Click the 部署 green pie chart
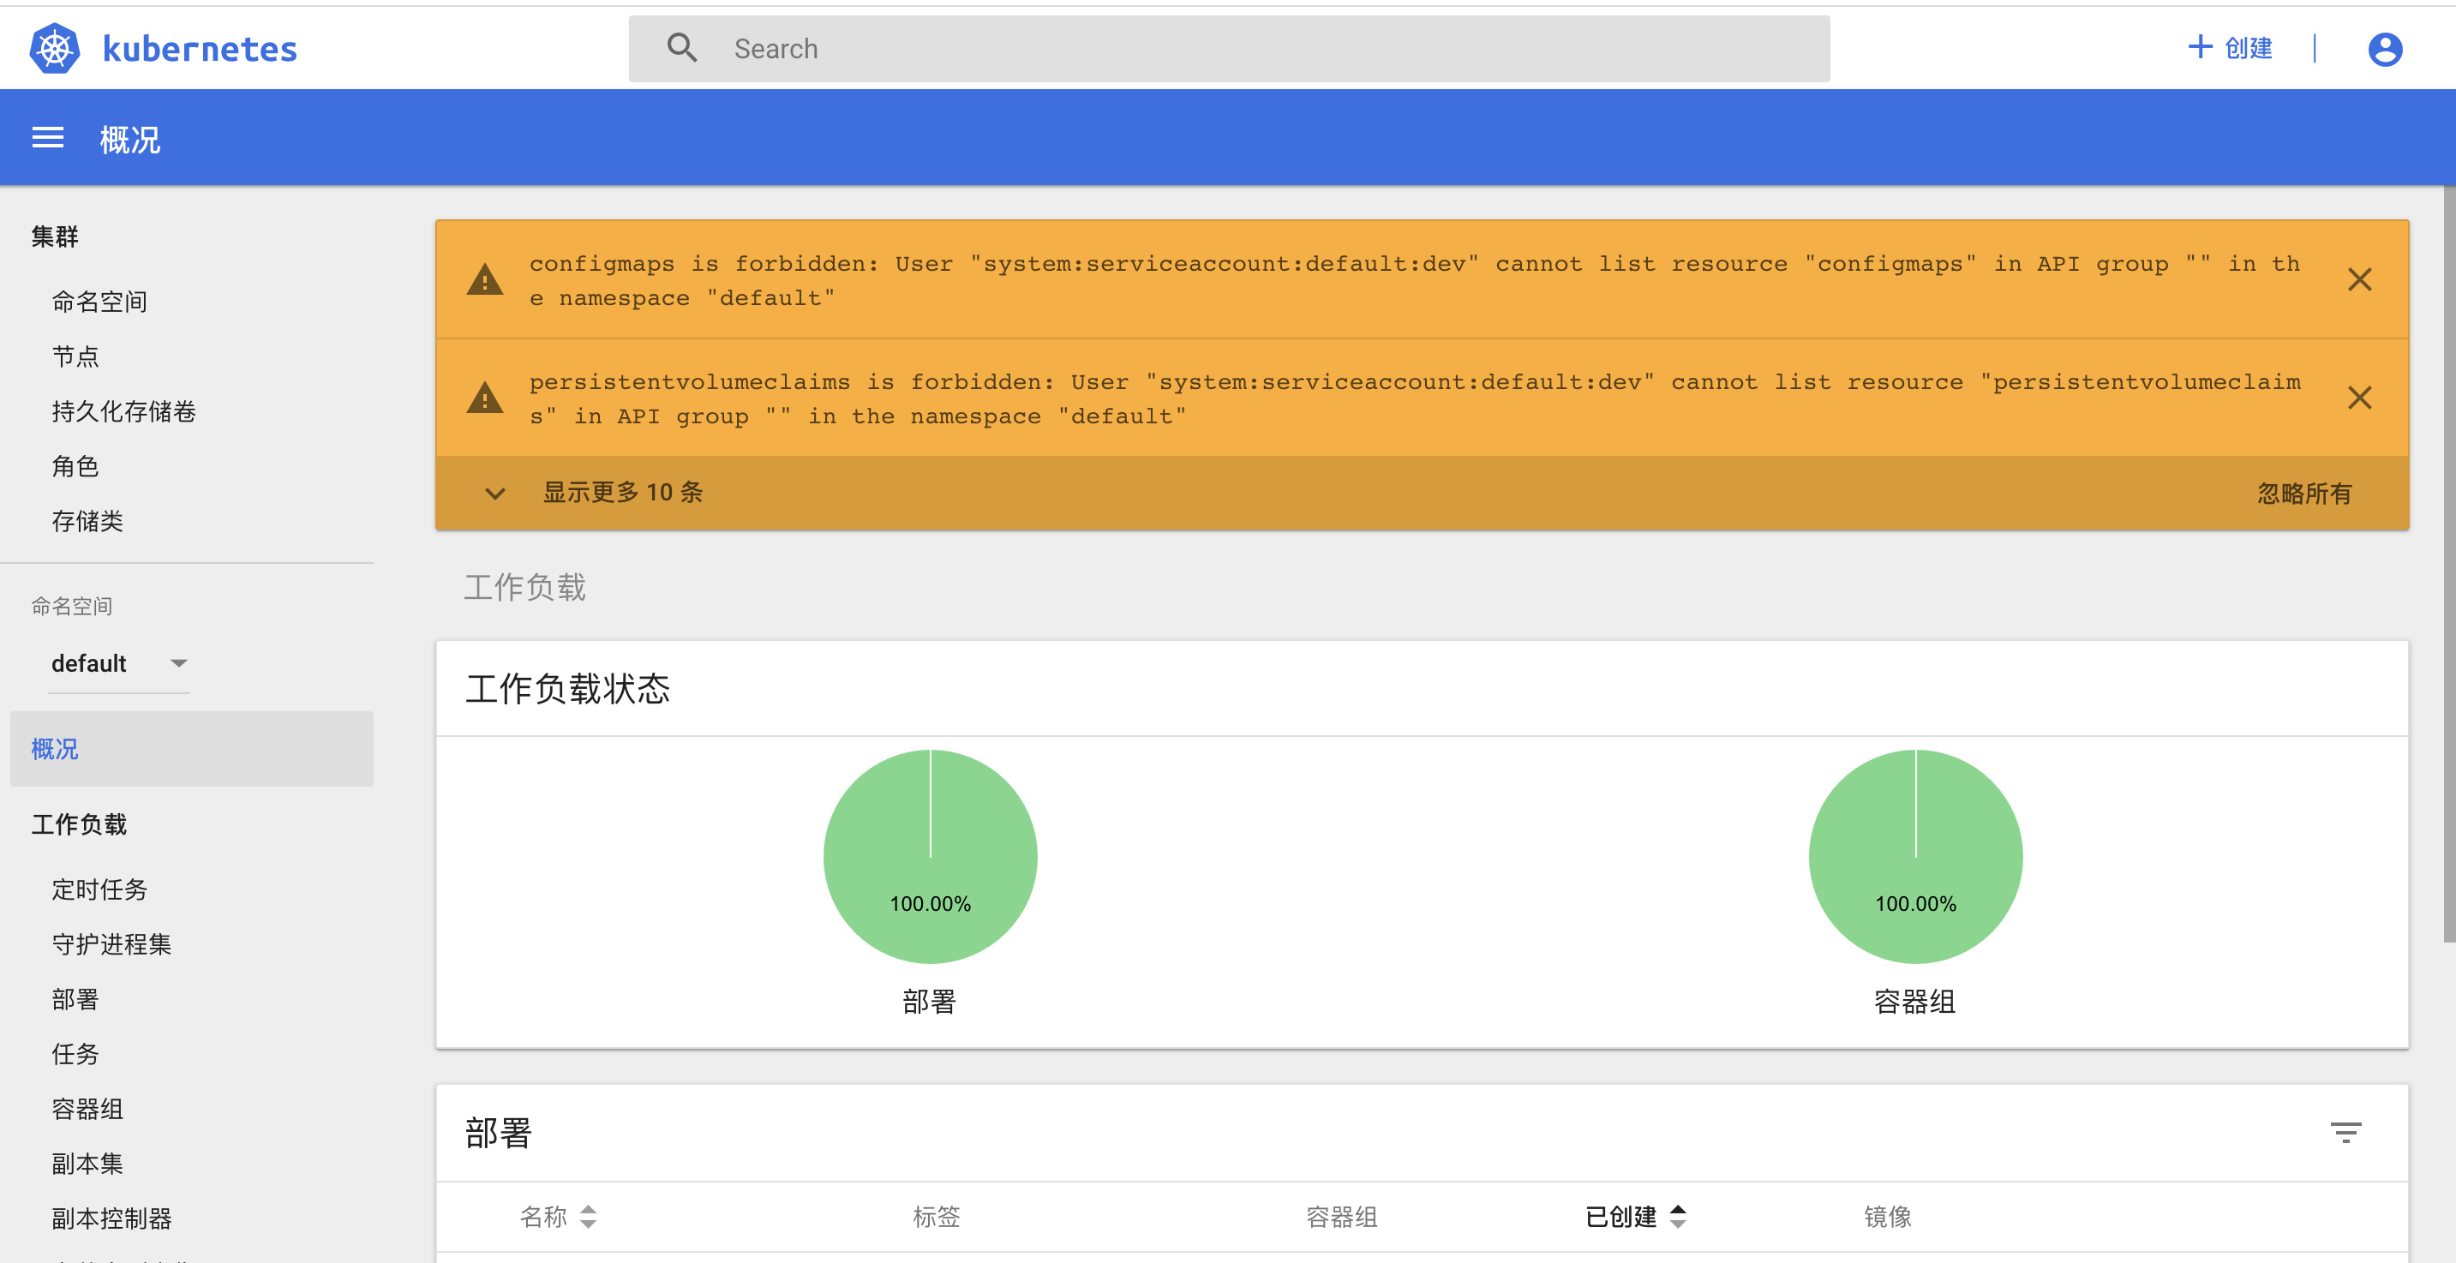The image size is (2456, 1263). 930,855
